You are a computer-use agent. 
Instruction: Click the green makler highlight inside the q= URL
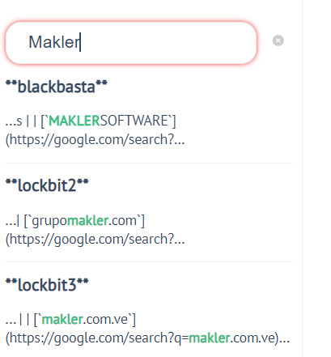tap(210, 338)
